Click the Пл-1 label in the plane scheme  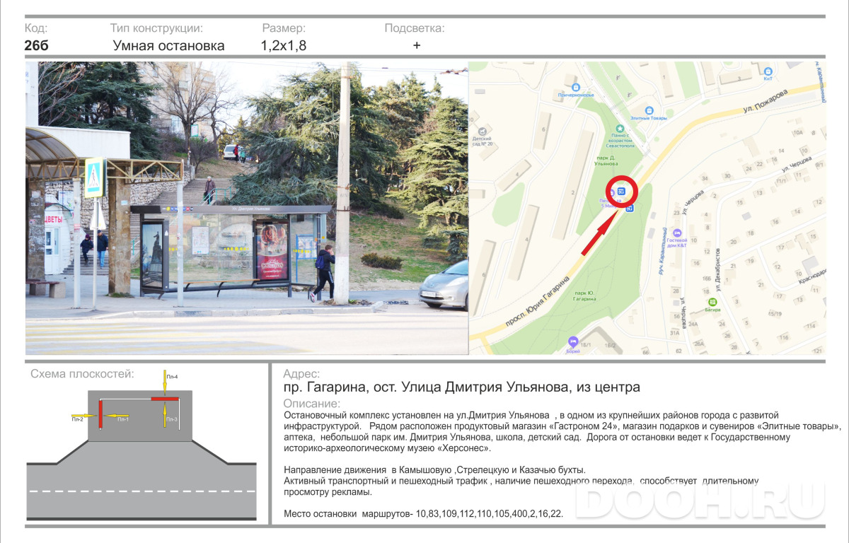click(122, 420)
